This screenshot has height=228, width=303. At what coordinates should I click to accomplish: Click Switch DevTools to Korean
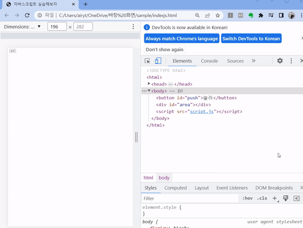point(251,39)
